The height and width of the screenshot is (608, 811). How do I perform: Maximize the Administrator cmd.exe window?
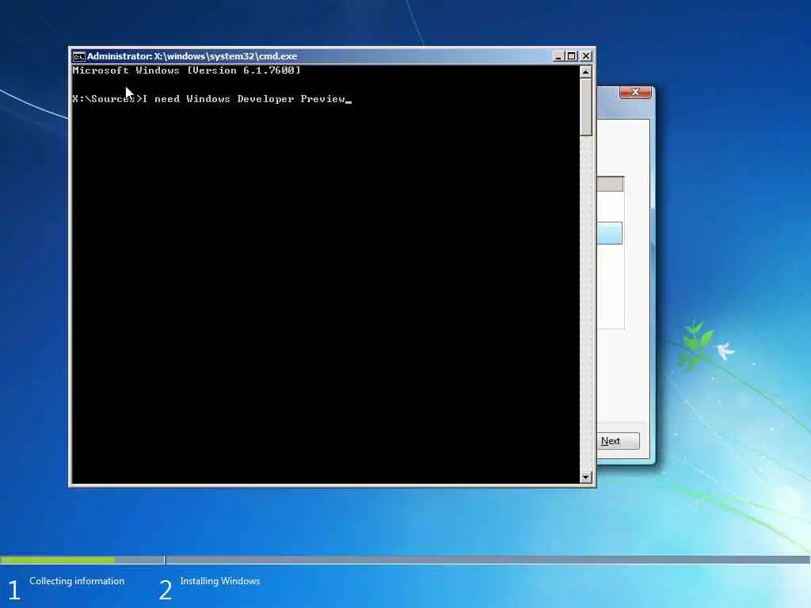[x=572, y=56]
